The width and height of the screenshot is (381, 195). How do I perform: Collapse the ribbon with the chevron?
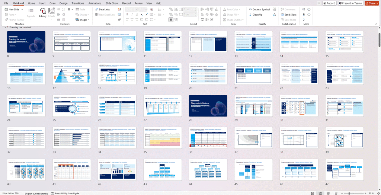click(377, 24)
